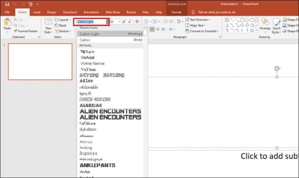Image resolution: width=299 pixels, height=178 pixels.
Task: Click the Numbering list icon
Action: pyautogui.click(x=155, y=21)
